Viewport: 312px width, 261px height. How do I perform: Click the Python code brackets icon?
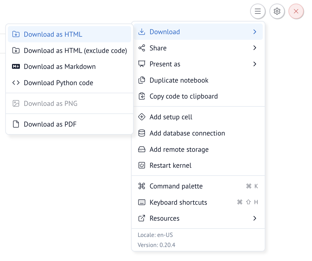point(16,83)
